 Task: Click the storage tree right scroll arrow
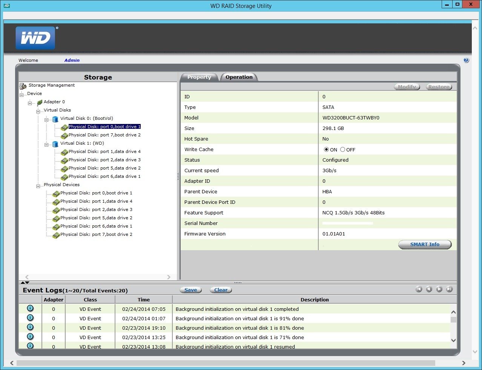(x=169, y=277)
